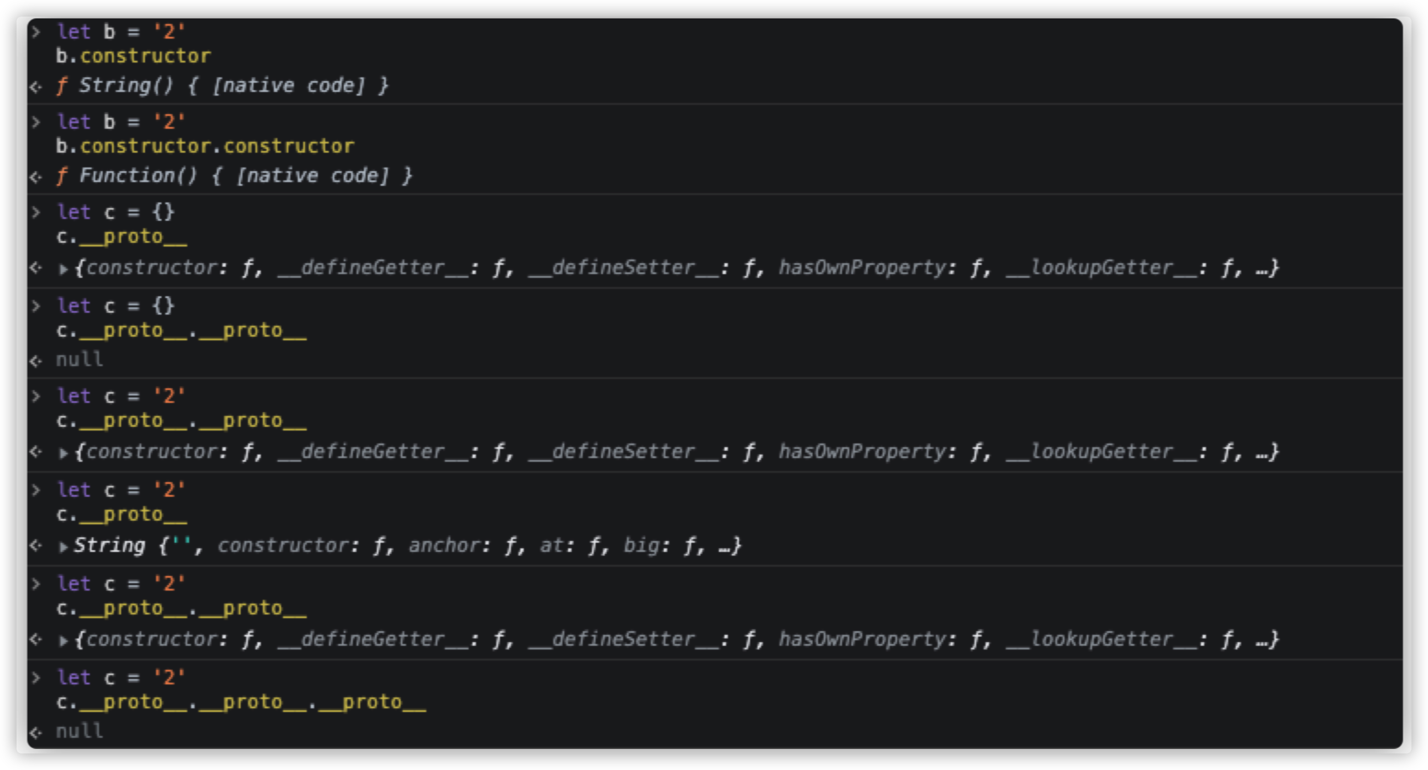The image size is (1428, 770).
Task: Click the input chevron before the b.constructor.constructor entry
Action: click(36, 122)
